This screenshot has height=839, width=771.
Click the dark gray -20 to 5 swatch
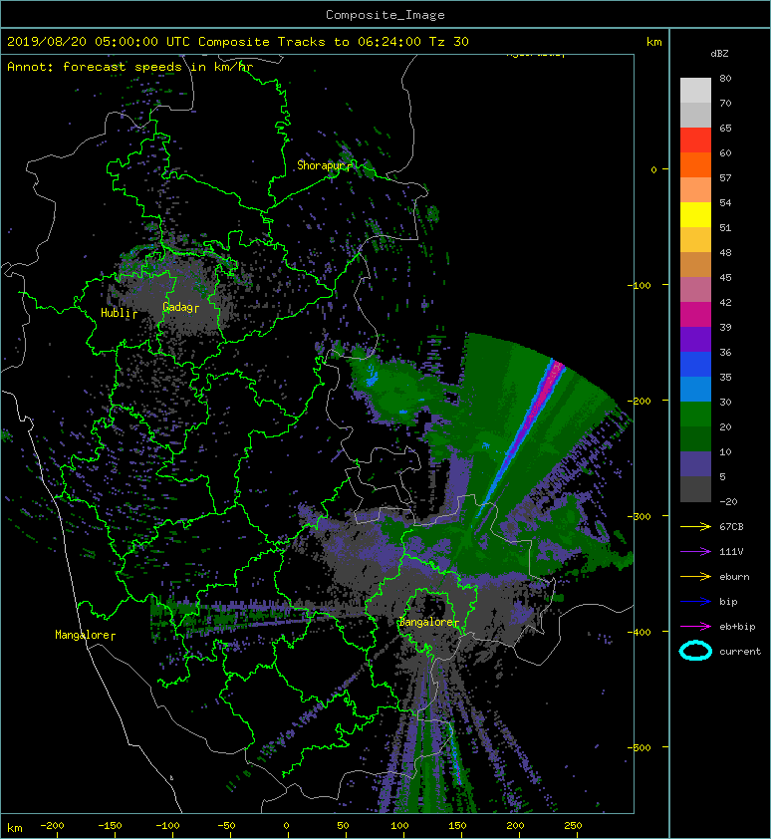click(695, 488)
